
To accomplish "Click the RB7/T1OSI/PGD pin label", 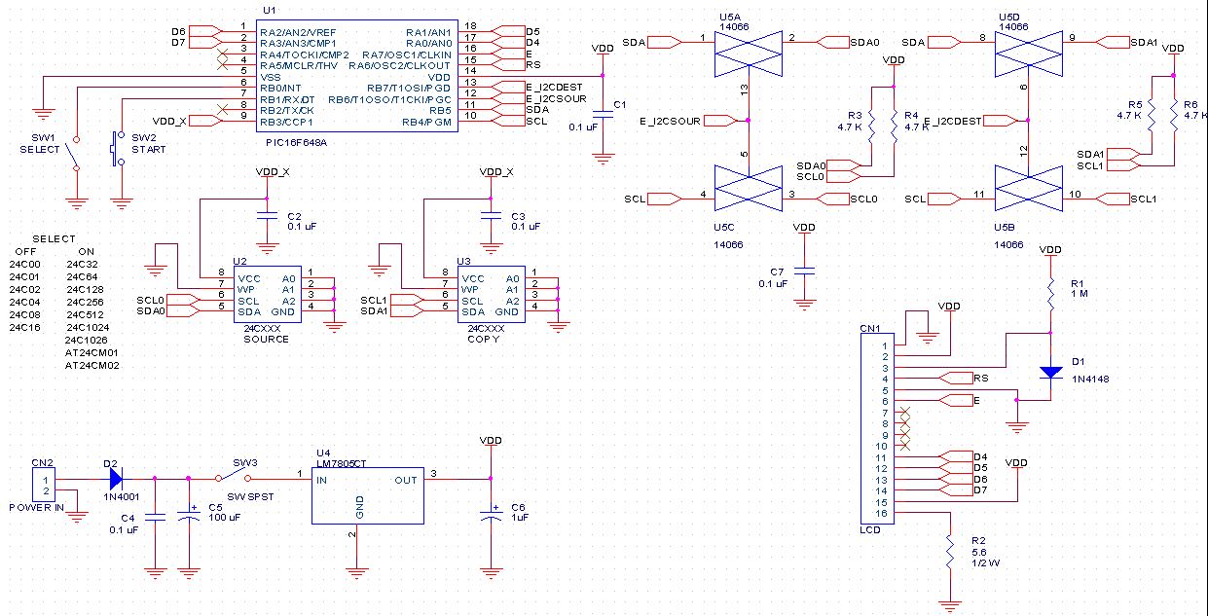I will [409, 89].
